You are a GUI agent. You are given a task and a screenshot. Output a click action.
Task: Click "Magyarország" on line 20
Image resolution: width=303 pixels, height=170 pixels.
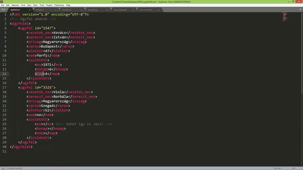(x=55, y=101)
